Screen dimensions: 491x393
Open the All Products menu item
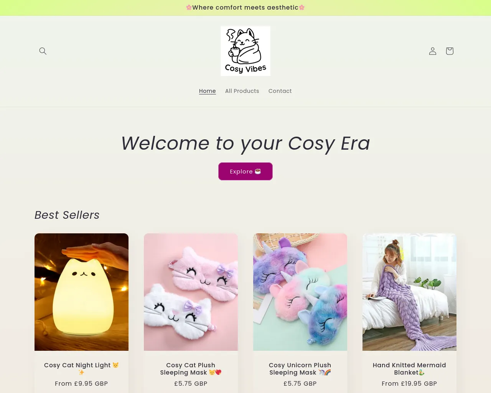coord(242,91)
